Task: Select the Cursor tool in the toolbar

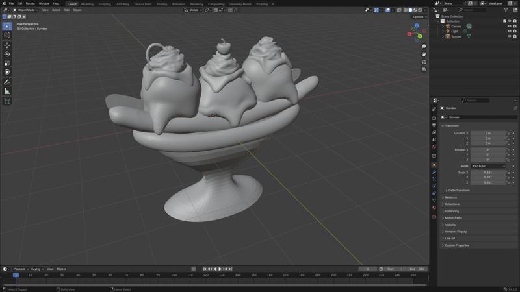Action: (x=7, y=35)
